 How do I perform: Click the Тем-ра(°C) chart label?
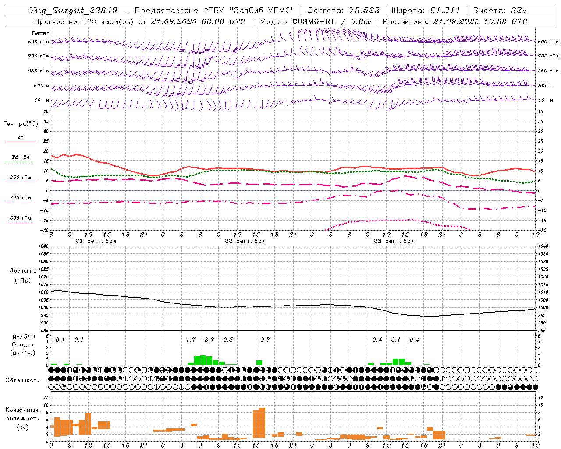coord(21,124)
